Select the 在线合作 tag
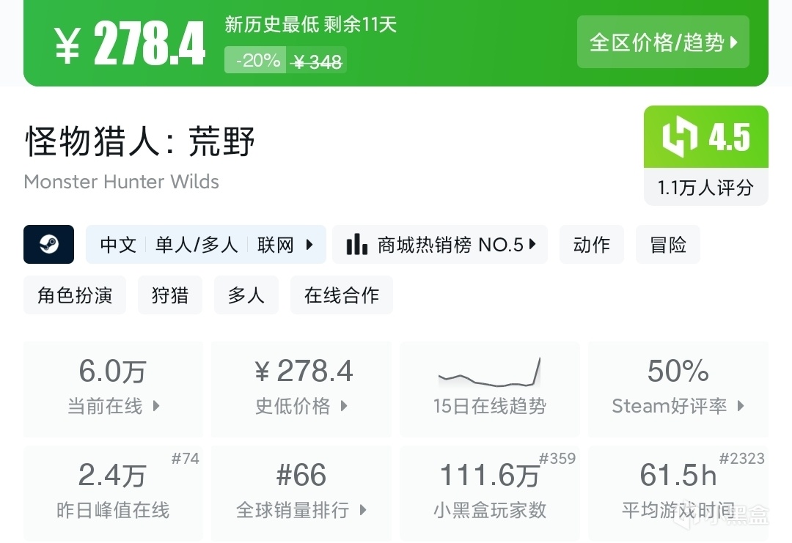This screenshot has height=543, width=792. coord(342,295)
